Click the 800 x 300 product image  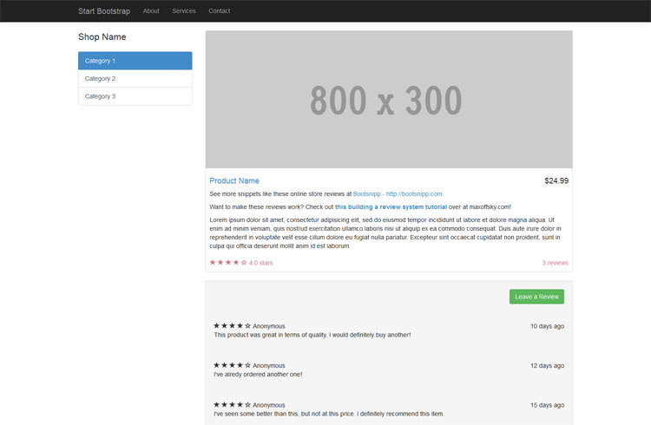(x=388, y=100)
